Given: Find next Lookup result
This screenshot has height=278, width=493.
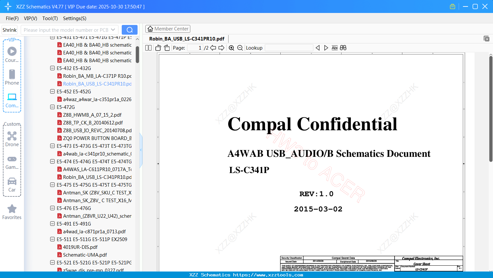Looking at the screenshot, I should [x=326, y=48].
